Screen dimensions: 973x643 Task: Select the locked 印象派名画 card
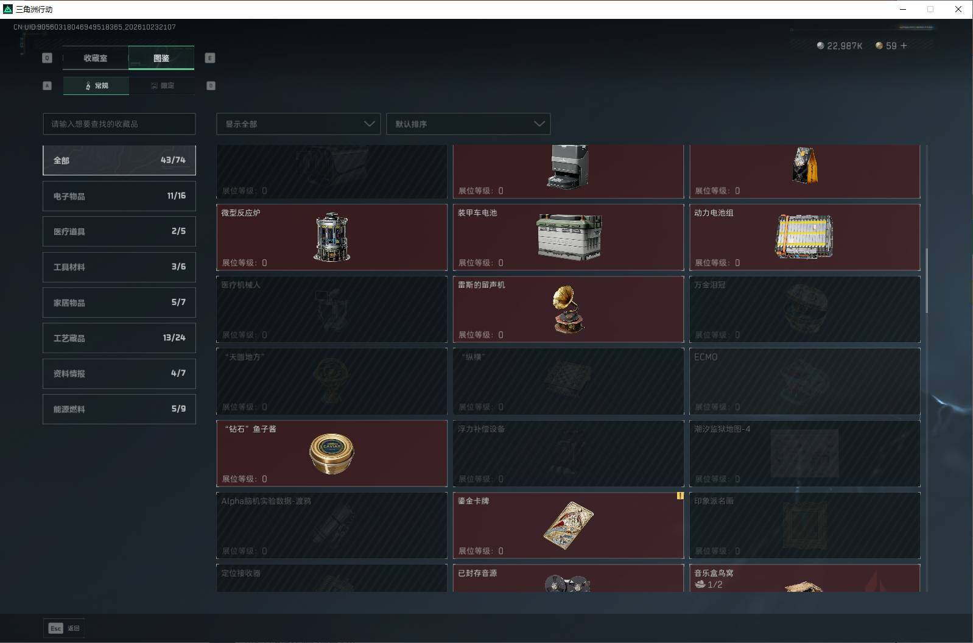pyautogui.click(x=804, y=525)
